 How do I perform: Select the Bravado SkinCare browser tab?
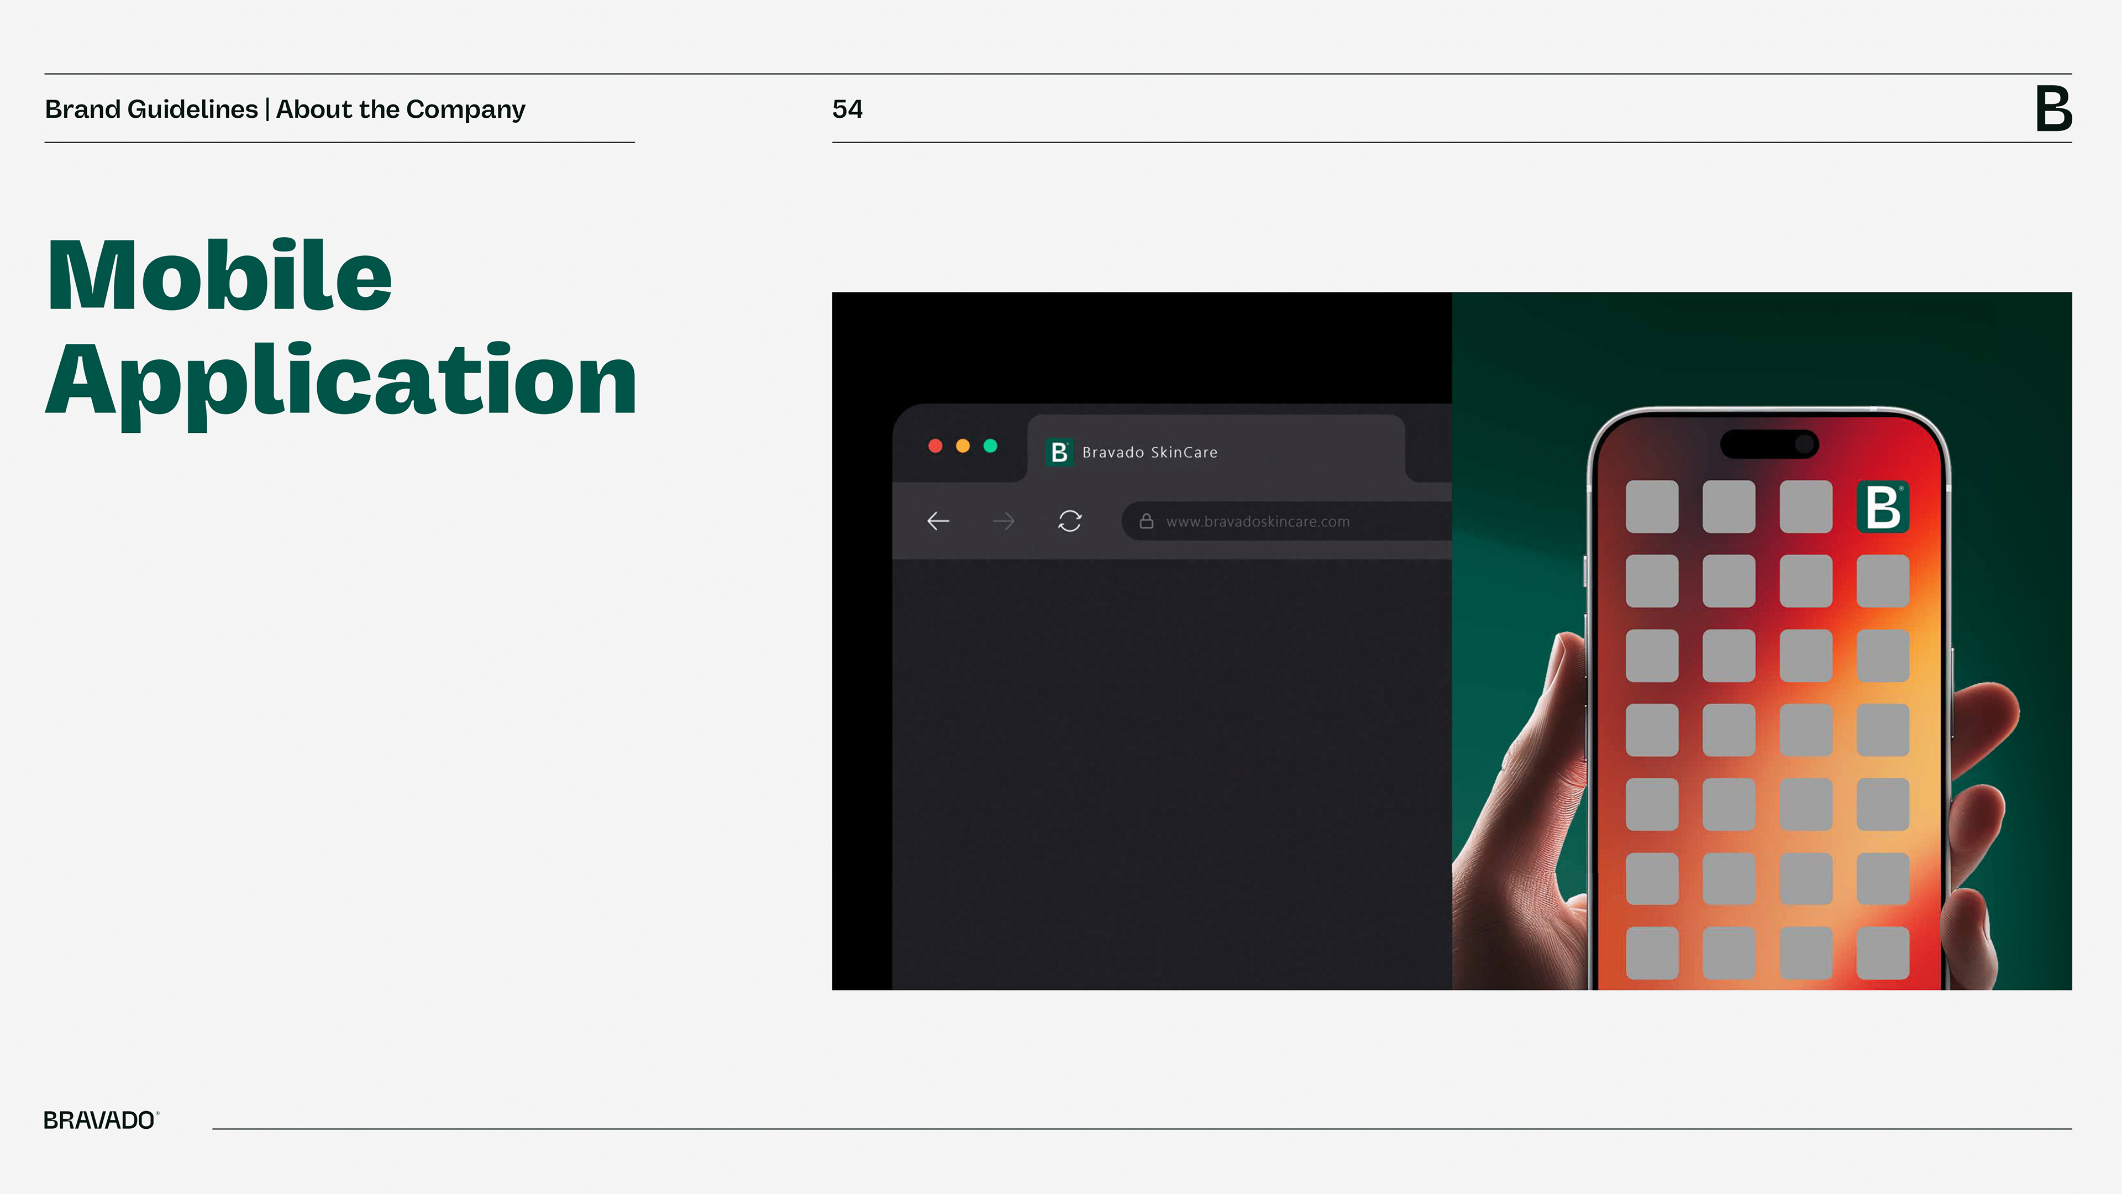(1150, 452)
